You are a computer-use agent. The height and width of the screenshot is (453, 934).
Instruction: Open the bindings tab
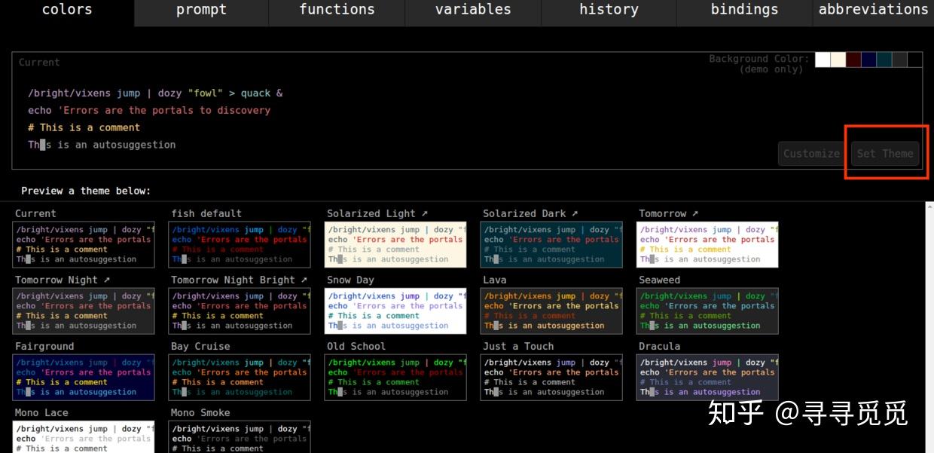point(744,11)
